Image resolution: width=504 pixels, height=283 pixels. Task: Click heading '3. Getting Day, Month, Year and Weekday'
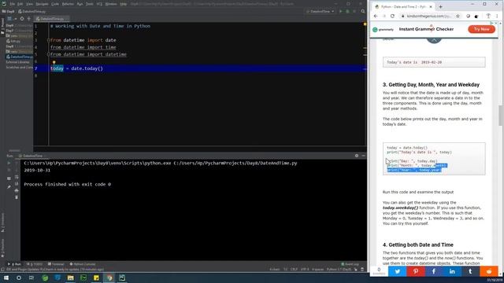pyautogui.click(x=431, y=85)
